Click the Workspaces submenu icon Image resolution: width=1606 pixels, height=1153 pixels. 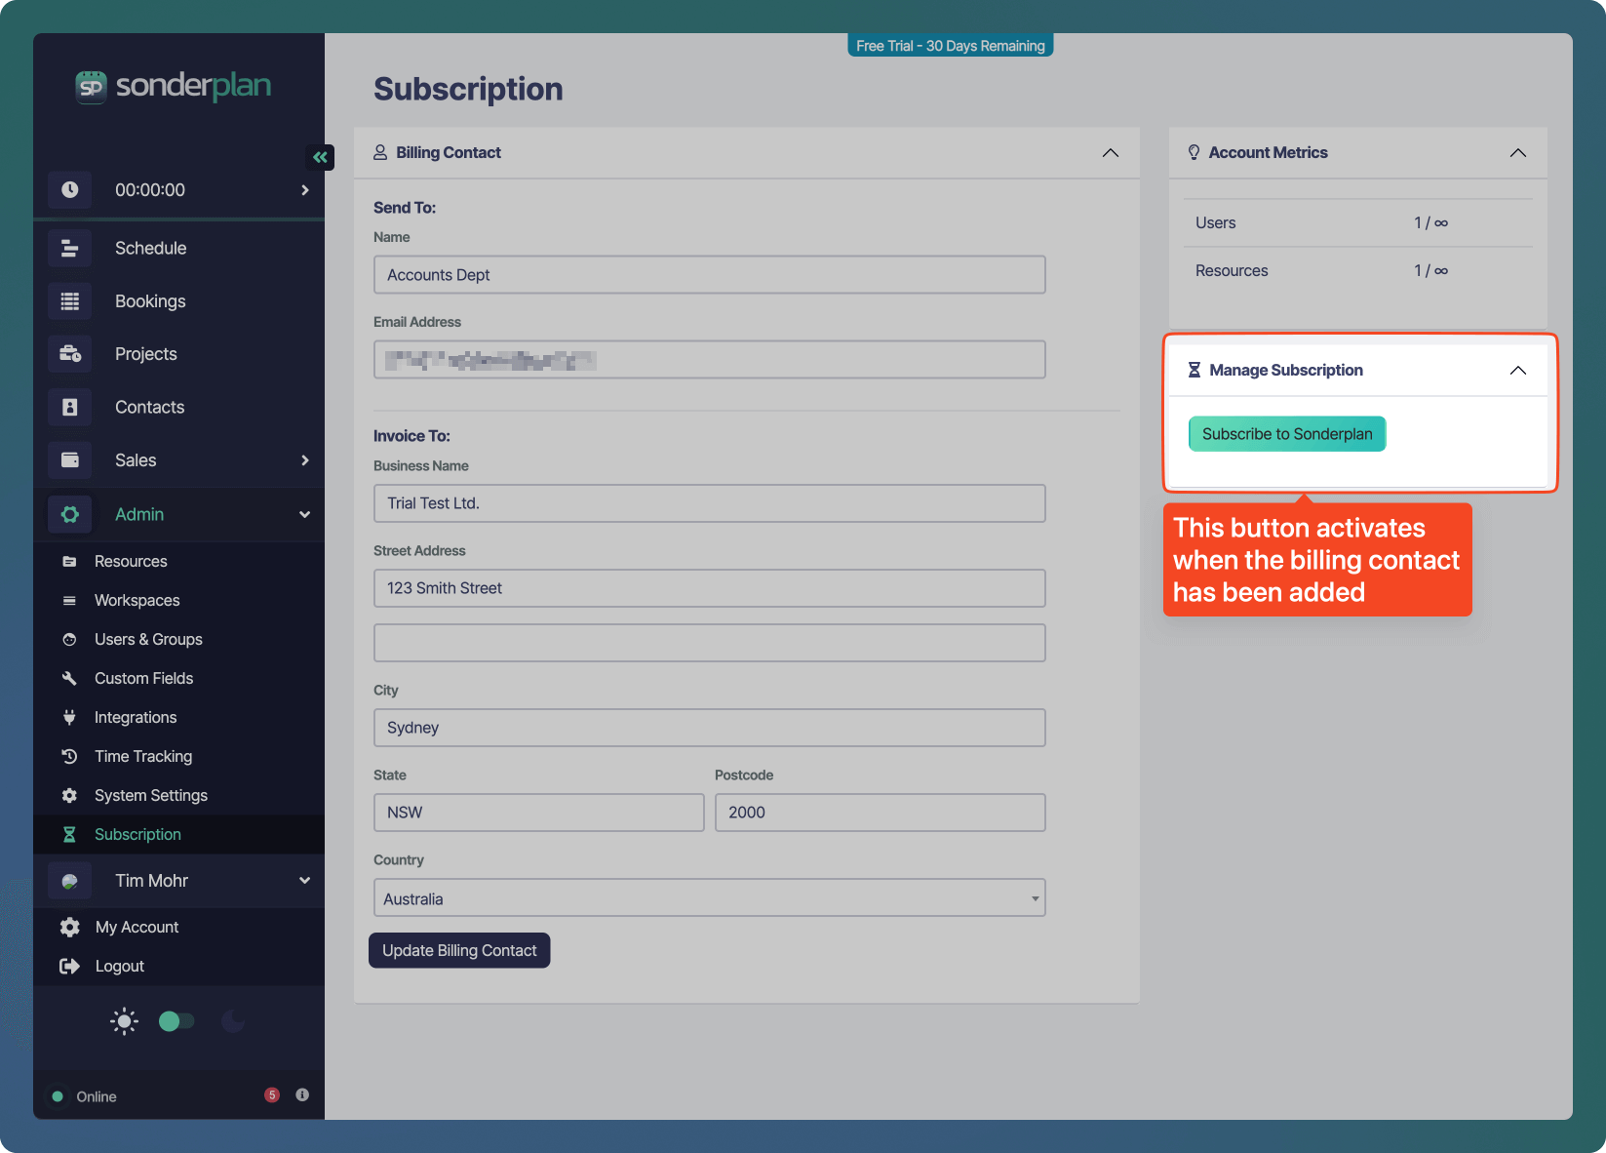click(x=69, y=601)
